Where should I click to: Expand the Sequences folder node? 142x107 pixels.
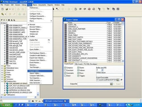2,70
